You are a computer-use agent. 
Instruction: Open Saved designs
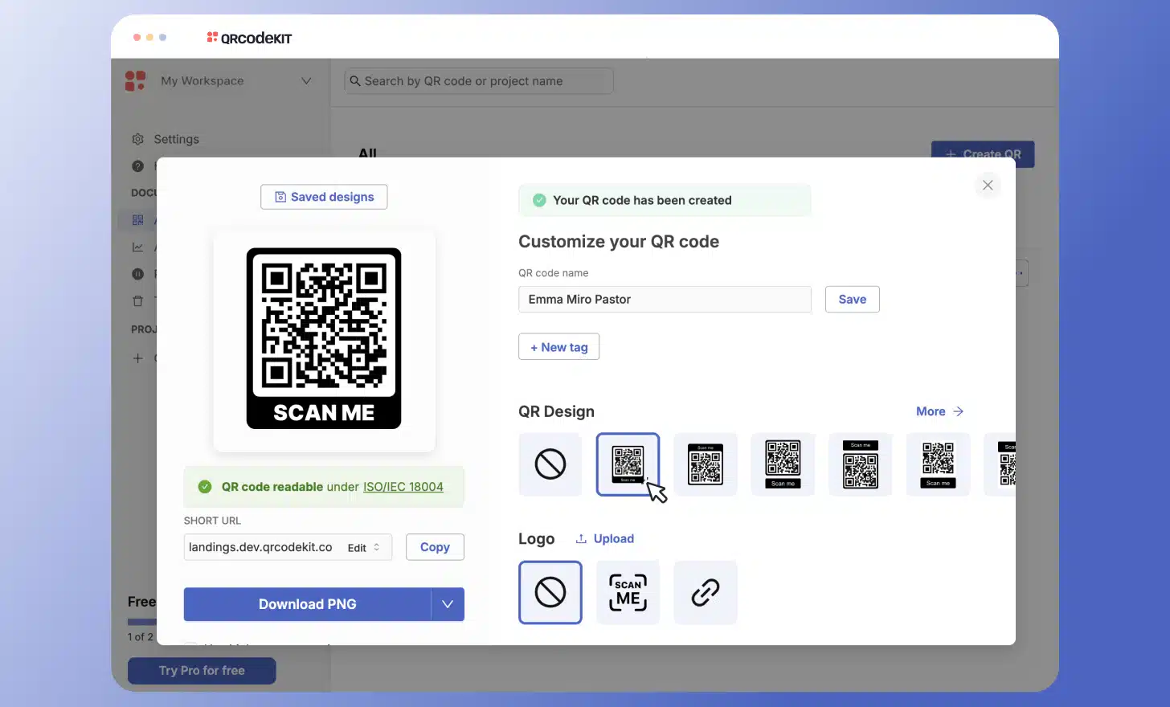[x=324, y=197]
